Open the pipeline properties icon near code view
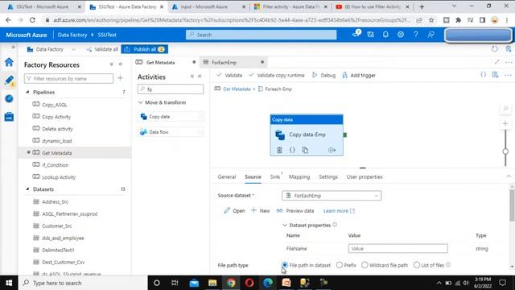Screen dimensions: 515x290 [496, 75]
